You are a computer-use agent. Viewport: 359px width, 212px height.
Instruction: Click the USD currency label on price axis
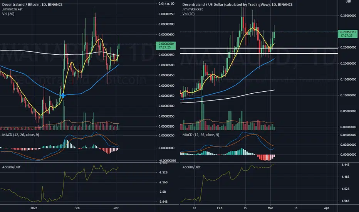pos(348,2)
